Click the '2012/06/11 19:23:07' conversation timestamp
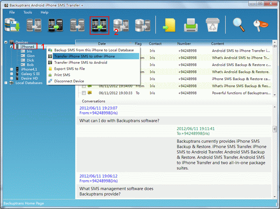 98,108
